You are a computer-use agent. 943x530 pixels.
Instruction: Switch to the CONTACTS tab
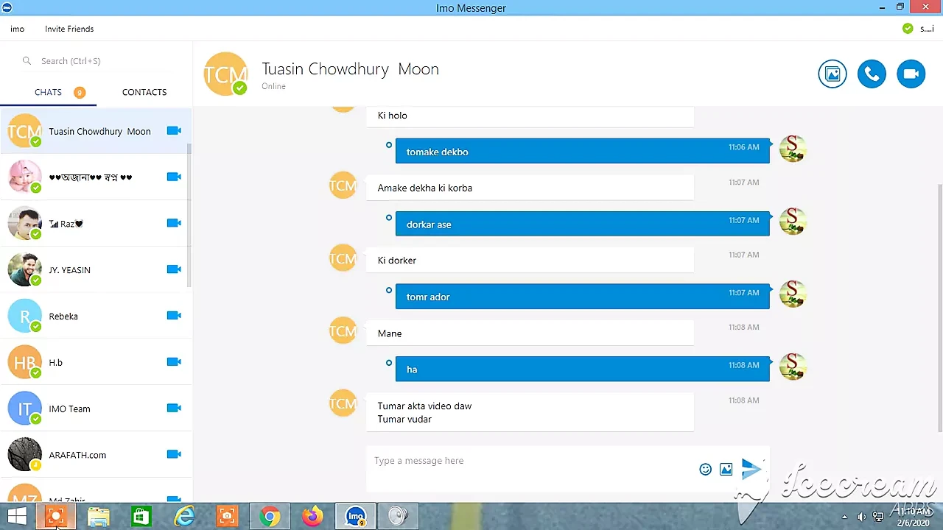click(144, 93)
